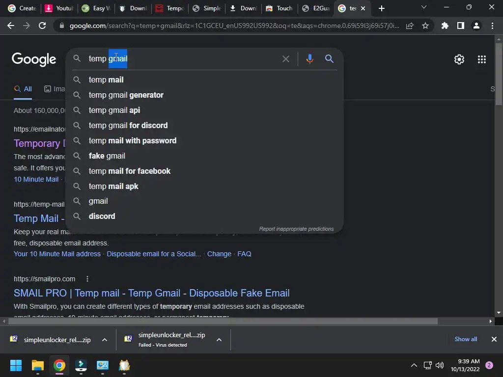Image resolution: width=503 pixels, height=377 pixels.
Task: Open the FAQ sitelink
Action: point(244,254)
